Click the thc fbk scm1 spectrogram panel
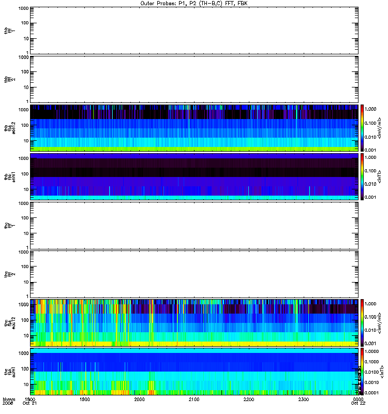The height and width of the screenshot is (414, 388). (x=194, y=372)
